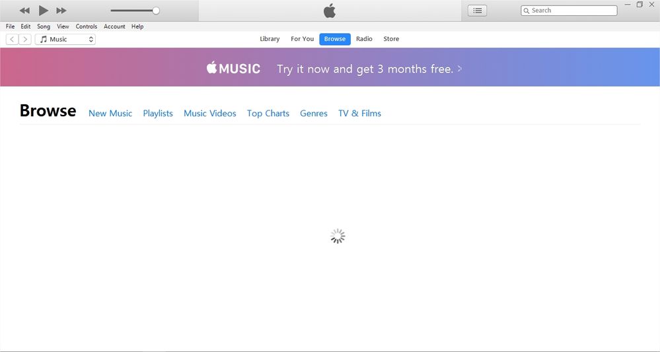
Task: Navigate forward with the right arrow
Action: 25,39
